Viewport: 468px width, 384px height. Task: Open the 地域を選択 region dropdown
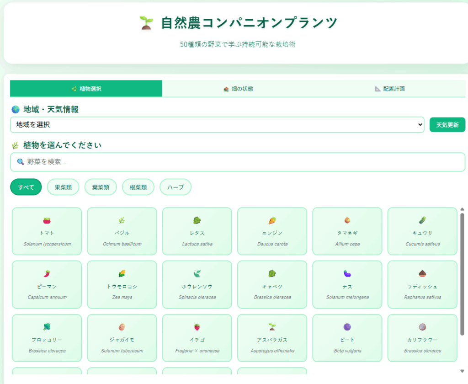click(x=217, y=125)
